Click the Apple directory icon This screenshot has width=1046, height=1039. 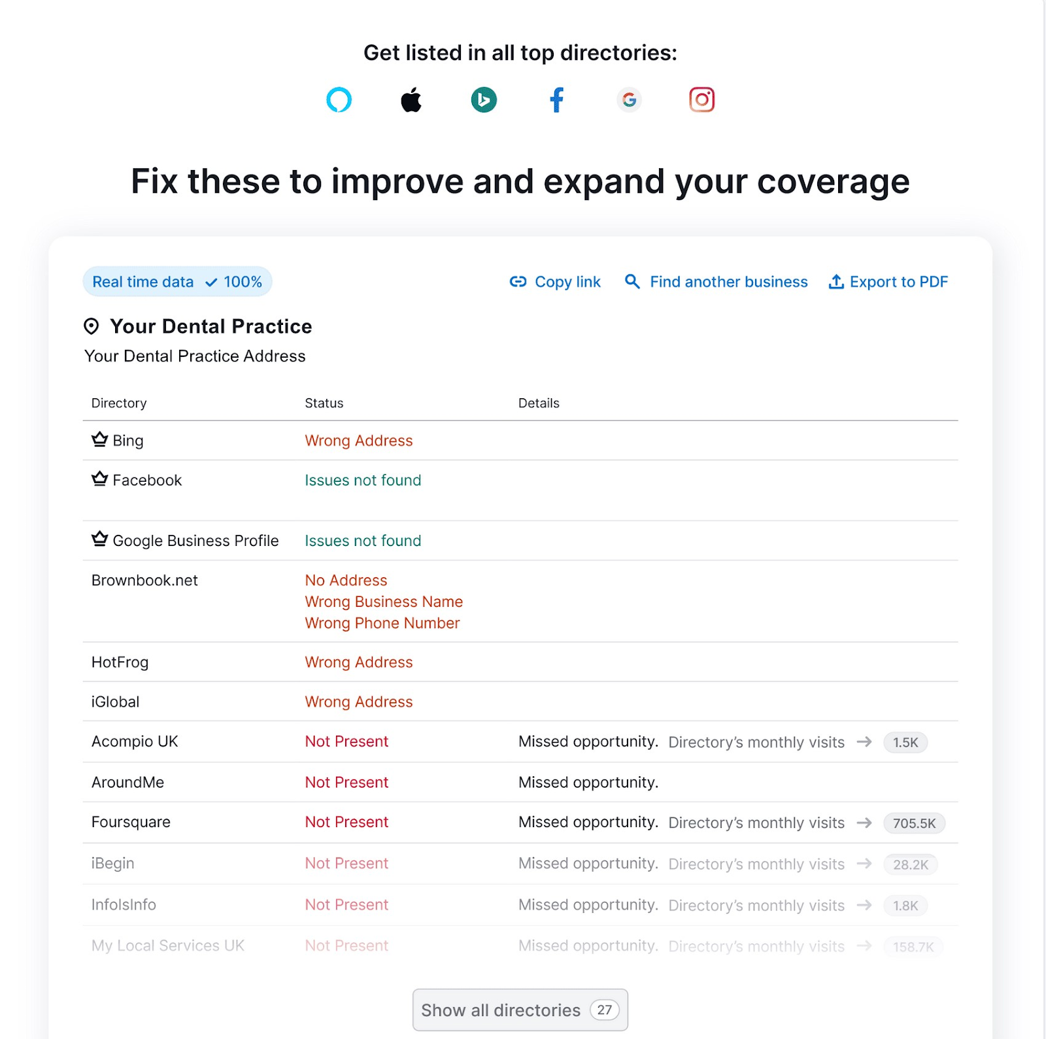[x=411, y=99]
